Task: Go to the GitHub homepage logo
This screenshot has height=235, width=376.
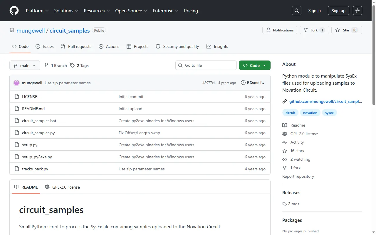Action: [x=14, y=11]
